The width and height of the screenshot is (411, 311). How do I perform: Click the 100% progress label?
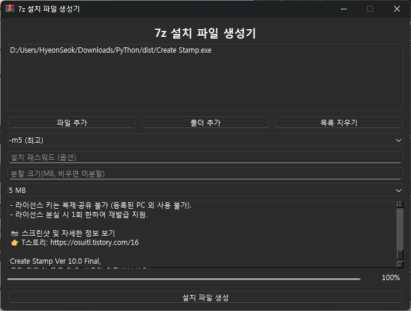point(391,278)
